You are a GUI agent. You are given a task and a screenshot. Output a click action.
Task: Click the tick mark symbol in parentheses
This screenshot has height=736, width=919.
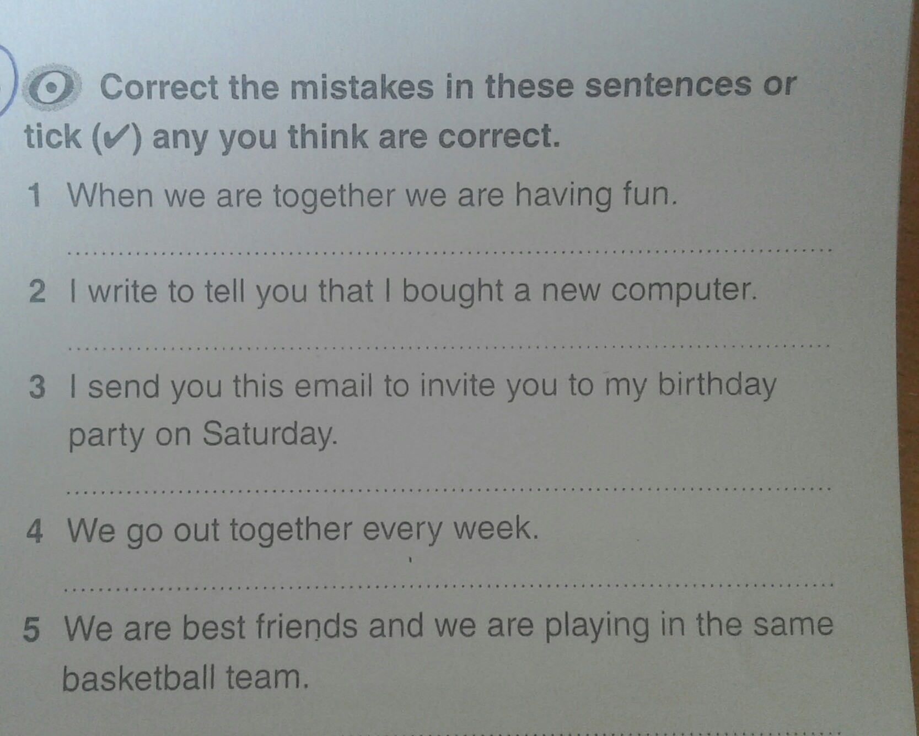[x=114, y=137]
